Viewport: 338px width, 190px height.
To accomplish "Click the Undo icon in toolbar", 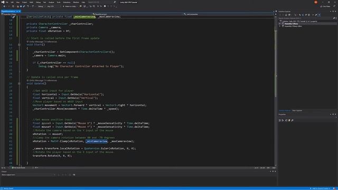I will click(x=28, y=6).
